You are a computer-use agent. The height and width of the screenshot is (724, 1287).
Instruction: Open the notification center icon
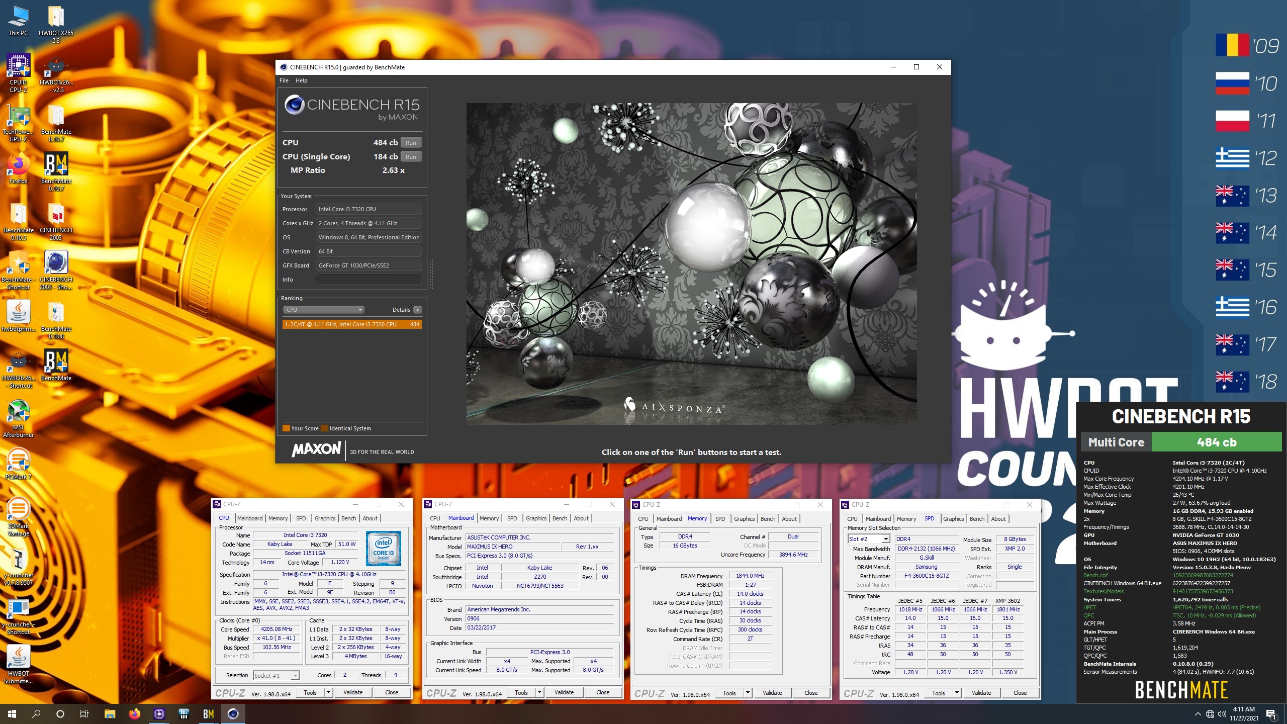[x=1270, y=714]
